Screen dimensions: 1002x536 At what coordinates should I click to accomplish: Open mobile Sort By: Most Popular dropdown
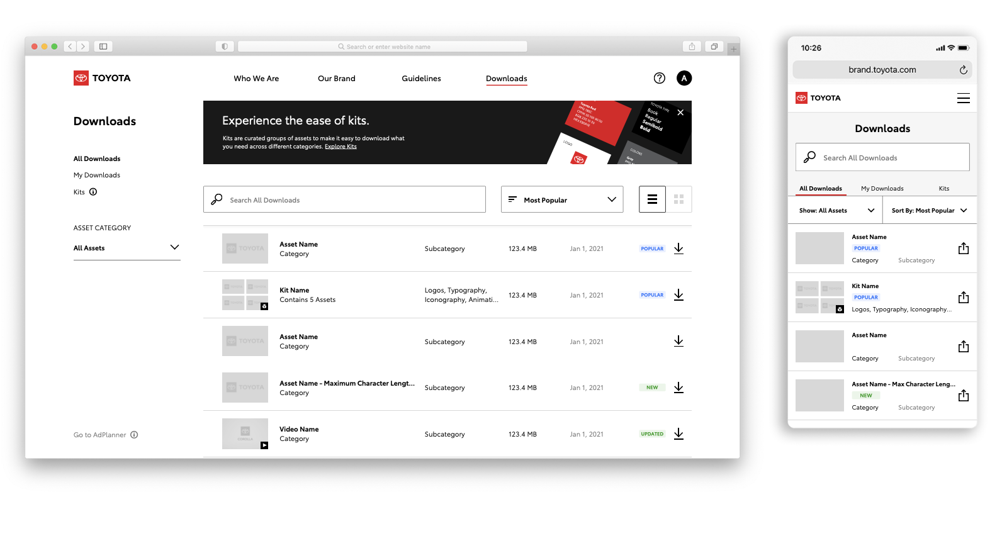point(930,210)
